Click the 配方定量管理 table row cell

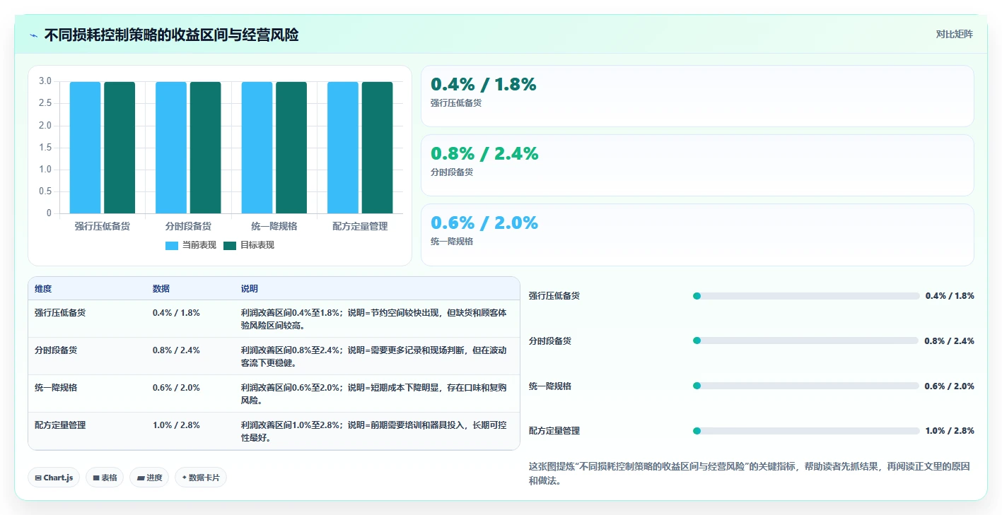pos(60,425)
